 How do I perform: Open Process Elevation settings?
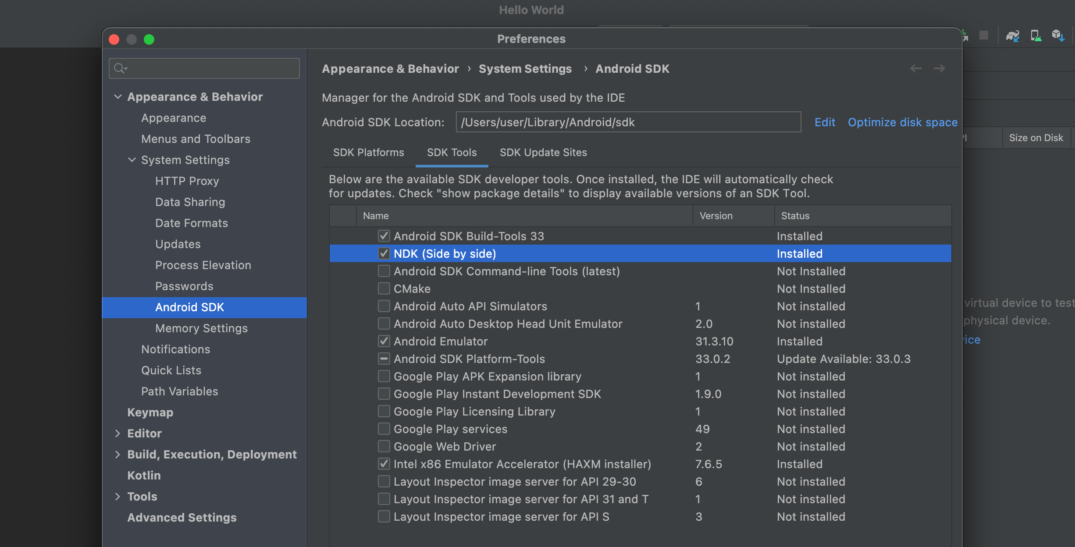point(203,265)
